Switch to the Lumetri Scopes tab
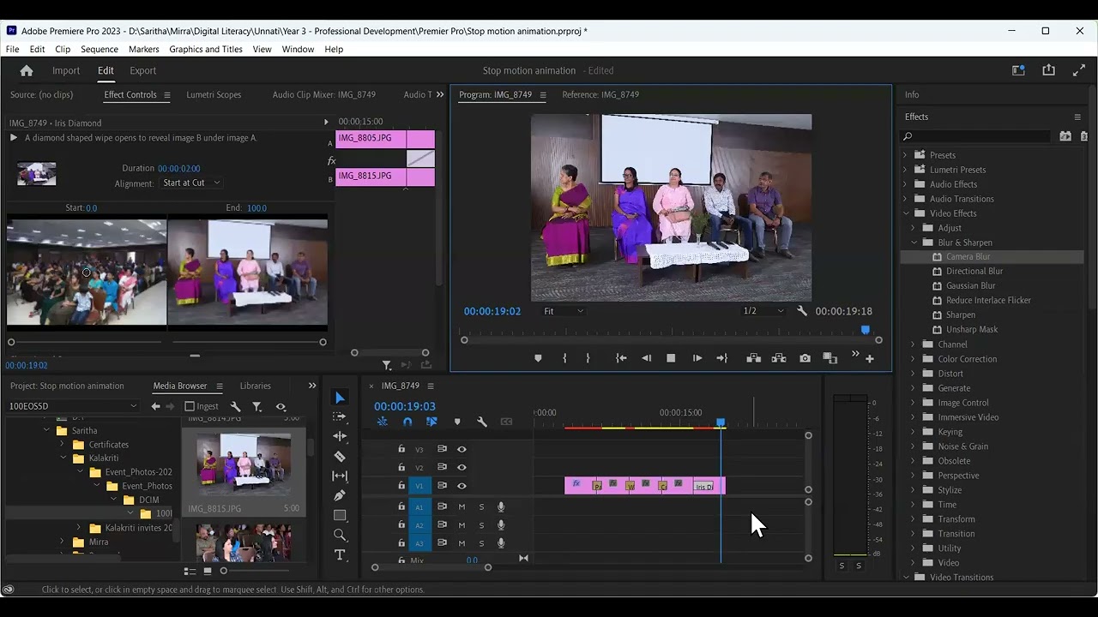 pyautogui.click(x=214, y=94)
